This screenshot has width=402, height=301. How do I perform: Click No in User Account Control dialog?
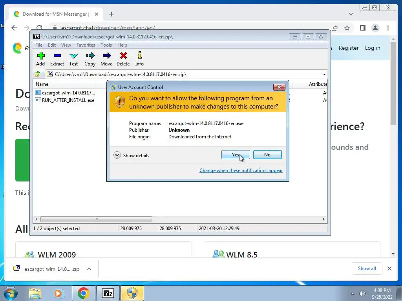[267, 154]
